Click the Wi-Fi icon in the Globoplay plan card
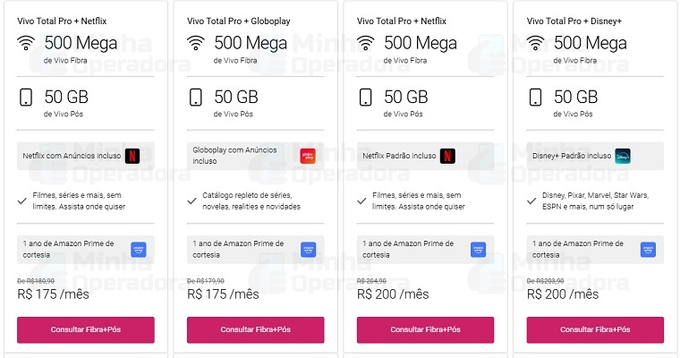680x358 pixels. tap(195, 42)
